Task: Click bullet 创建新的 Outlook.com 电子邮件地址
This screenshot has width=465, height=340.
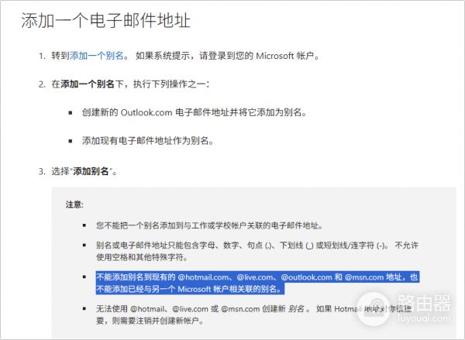Action: click(x=195, y=112)
